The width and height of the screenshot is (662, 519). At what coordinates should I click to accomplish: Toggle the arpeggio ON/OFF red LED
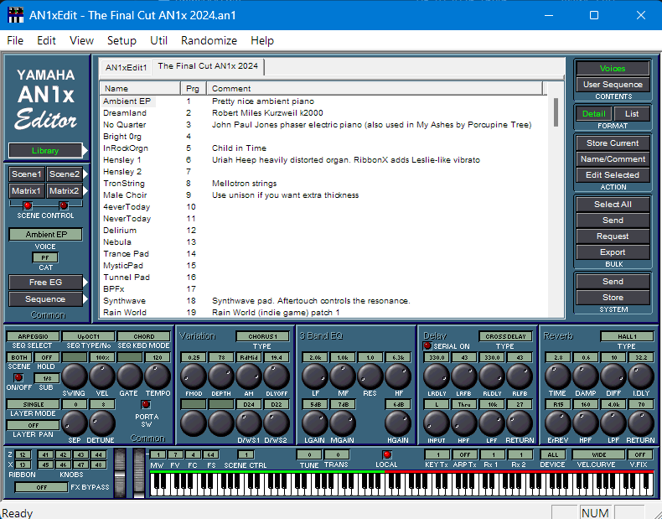18,377
